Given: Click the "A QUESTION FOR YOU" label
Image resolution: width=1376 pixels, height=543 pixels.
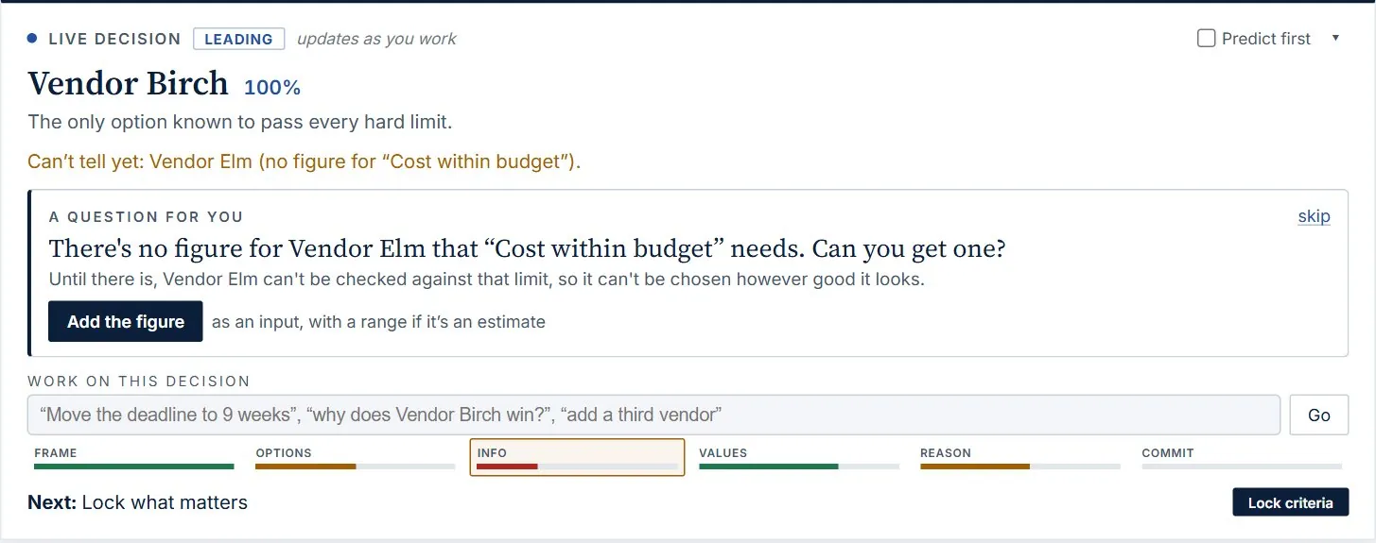Looking at the screenshot, I should pos(146,216).
